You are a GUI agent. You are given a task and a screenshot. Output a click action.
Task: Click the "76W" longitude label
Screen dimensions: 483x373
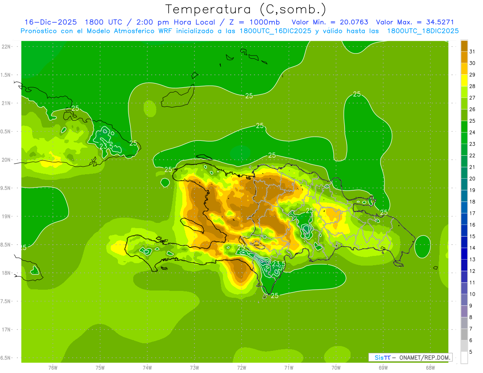click(53, 367)
